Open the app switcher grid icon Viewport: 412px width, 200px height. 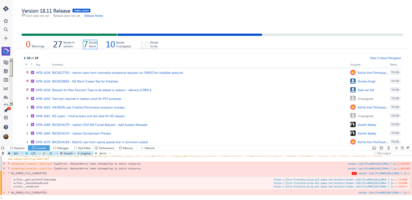coord(6,118)
